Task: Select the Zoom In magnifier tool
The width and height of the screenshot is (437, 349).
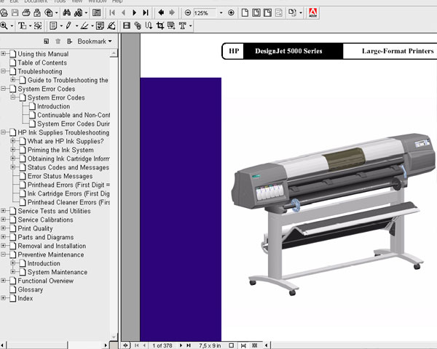Action: point(4,26)
